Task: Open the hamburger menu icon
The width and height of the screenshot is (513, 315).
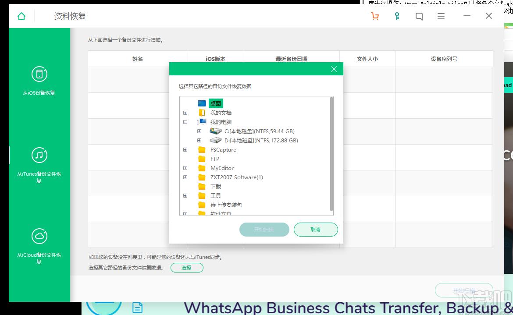Action: pyautogui.click(x=441, y=16)
